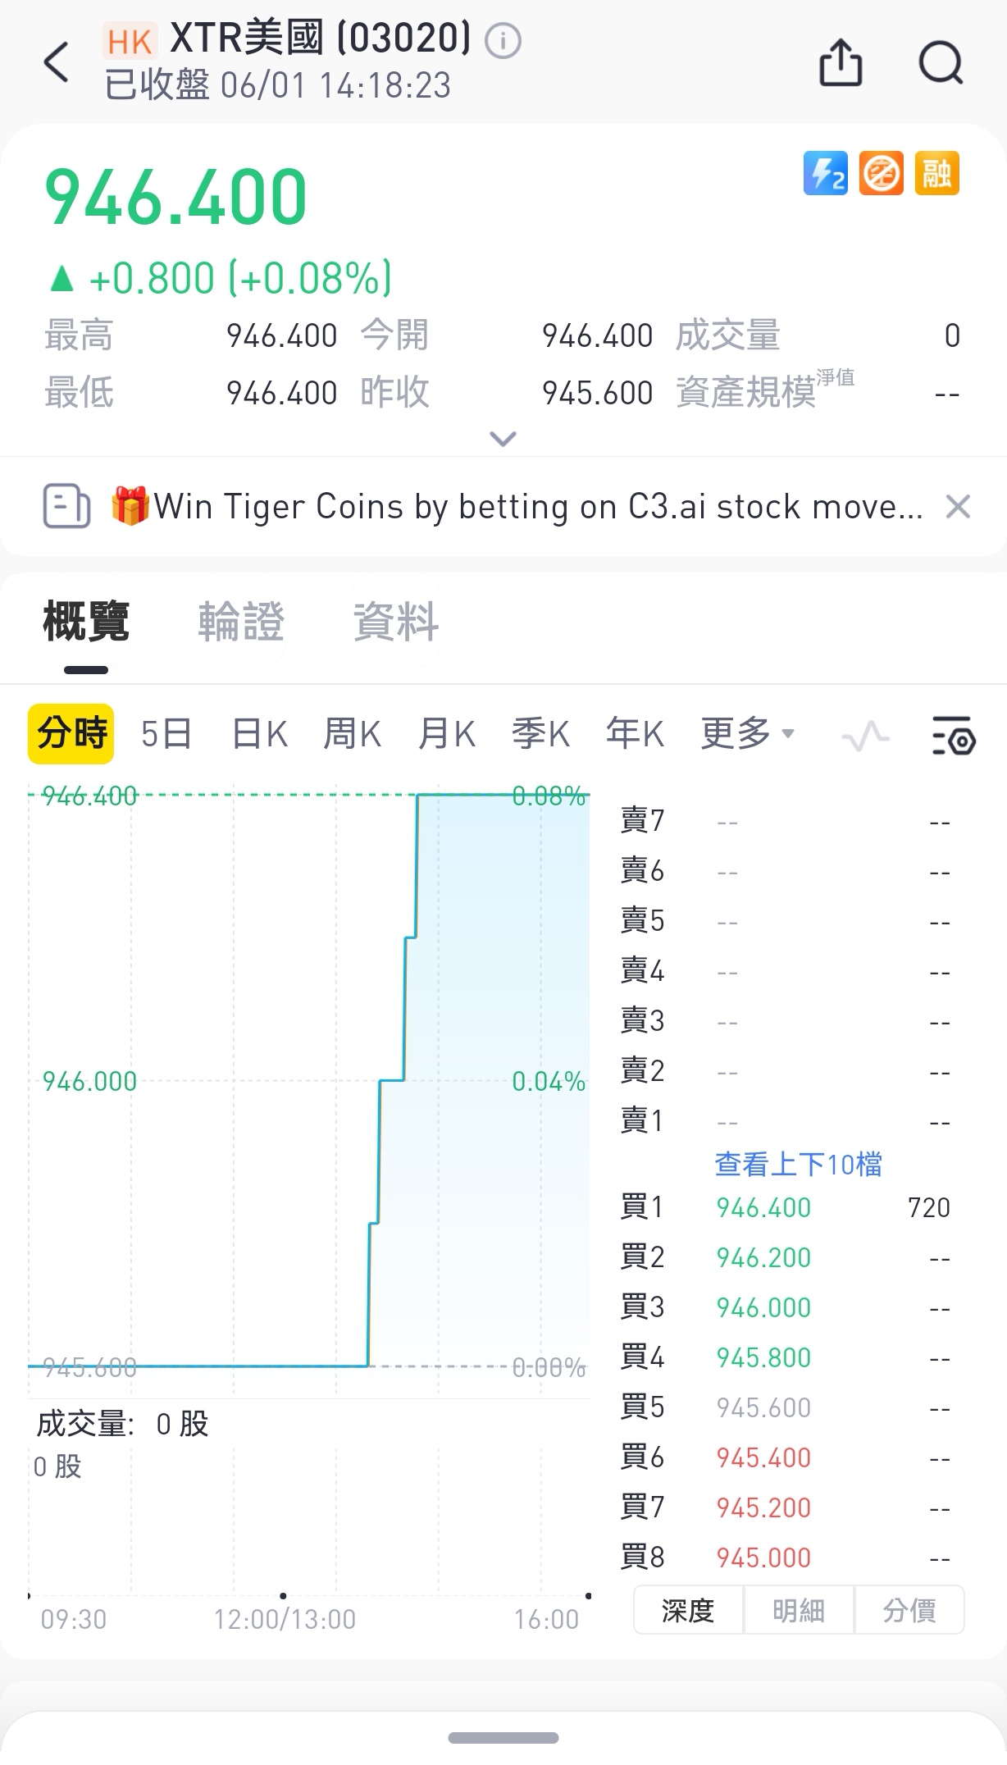Open the share icon
1007x1765 pixels.
[x=841, y=62]
